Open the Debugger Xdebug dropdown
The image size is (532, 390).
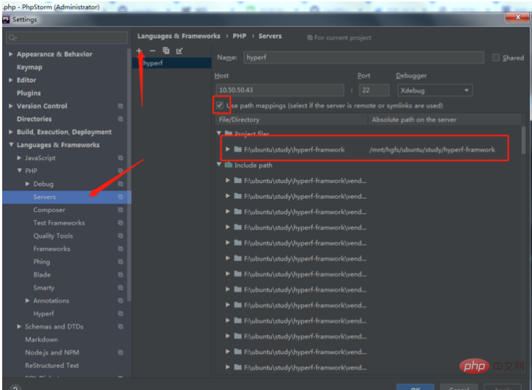tap(435, 90)
